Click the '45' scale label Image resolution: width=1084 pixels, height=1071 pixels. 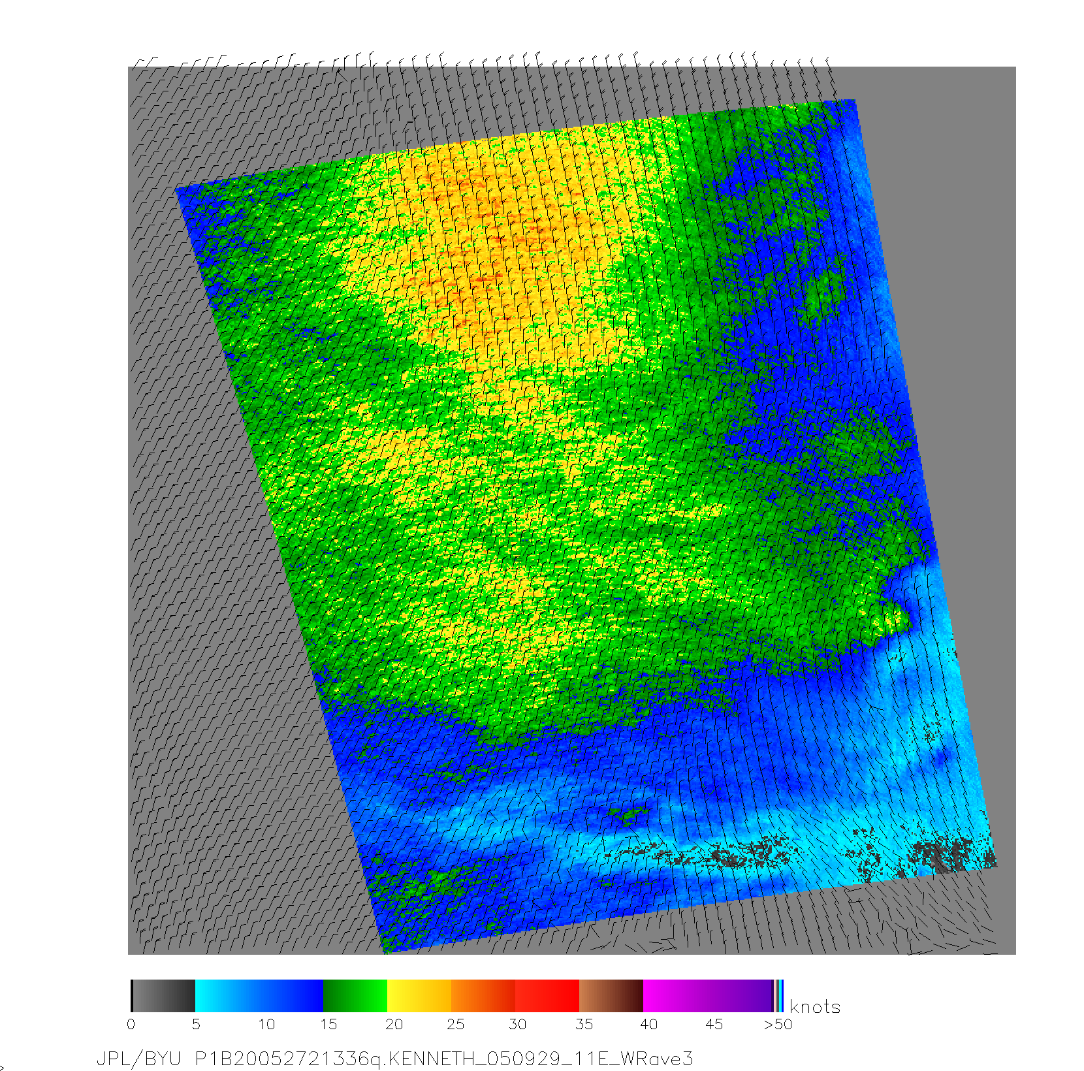coord(714,1024)
